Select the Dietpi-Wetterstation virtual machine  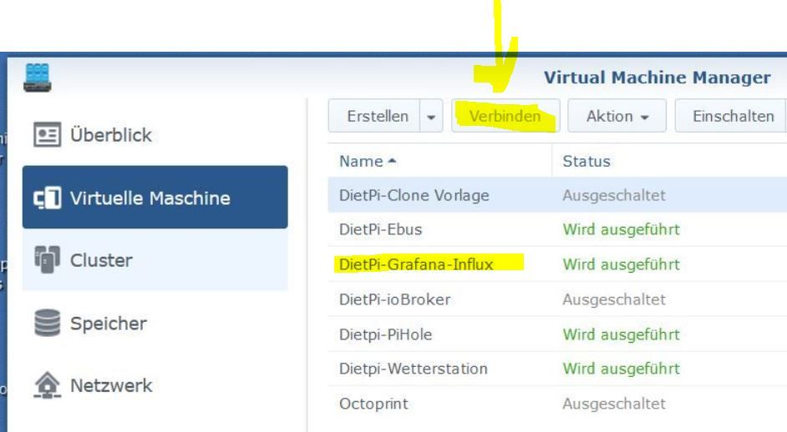557,369
